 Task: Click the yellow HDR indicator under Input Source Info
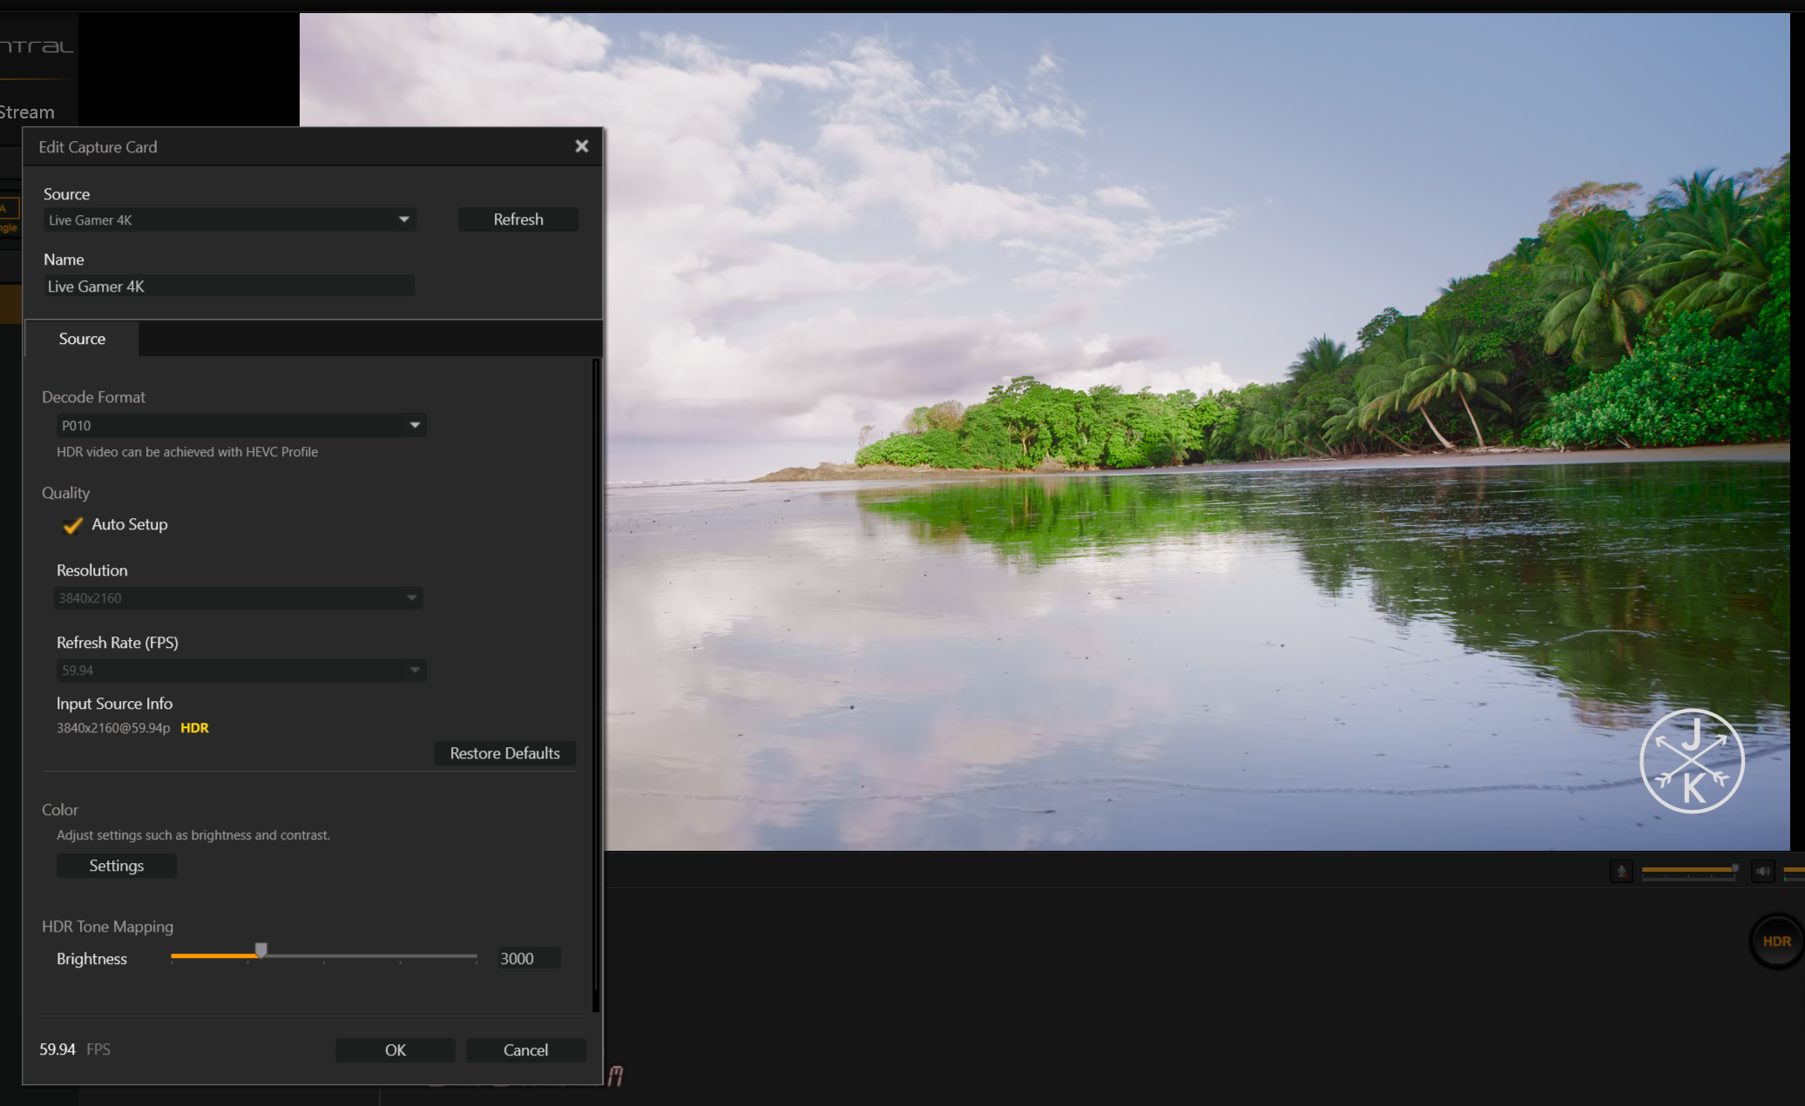click(194, 728)
